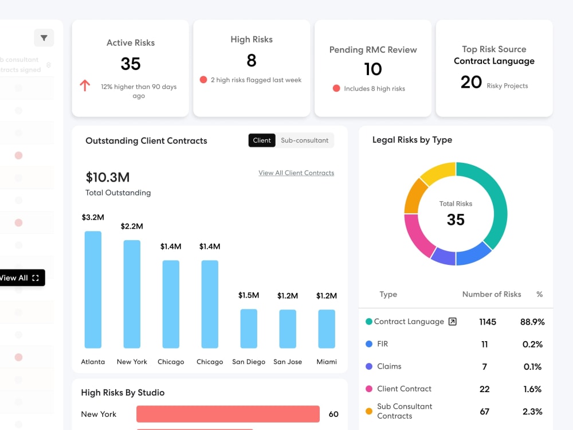573x430 pixels.
Task: Open the Pending RMC Review card
Action: pyautogui.click(x=373, y=68)
